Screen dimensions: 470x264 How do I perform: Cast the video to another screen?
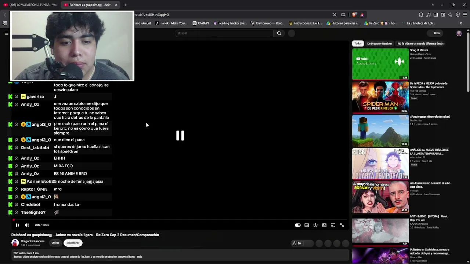(x=333, y=225)
